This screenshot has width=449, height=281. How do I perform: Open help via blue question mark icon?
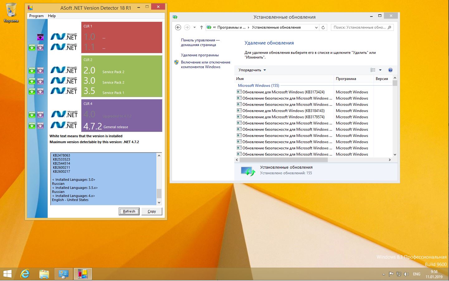coord(390,70)
